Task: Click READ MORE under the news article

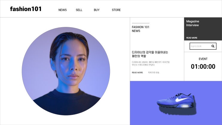Action: coord(137,73)
